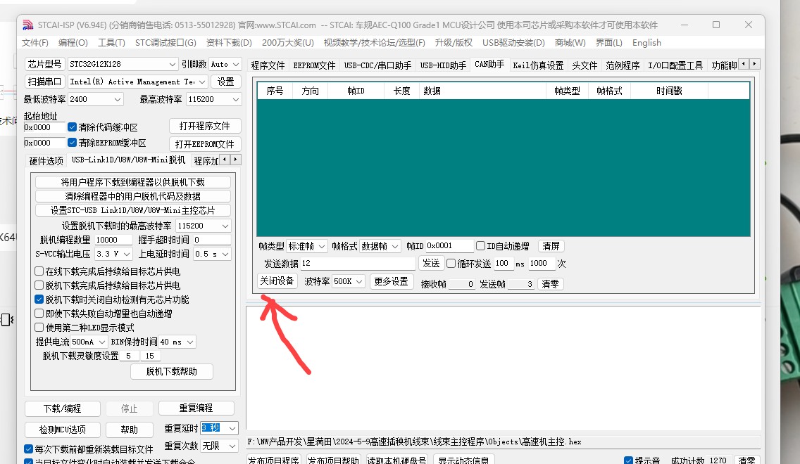The height and width of the screenshot is (464, 800).
Task: Switch to the Keil仿真设置 tab
Action: (x=538, y=65)
